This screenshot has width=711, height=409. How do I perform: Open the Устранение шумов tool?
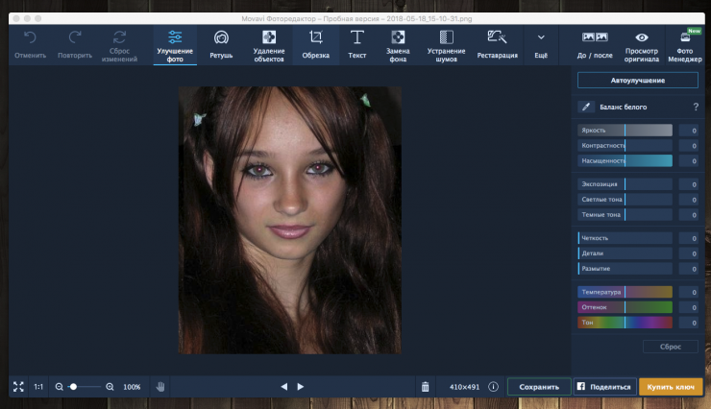click(445, 43)
